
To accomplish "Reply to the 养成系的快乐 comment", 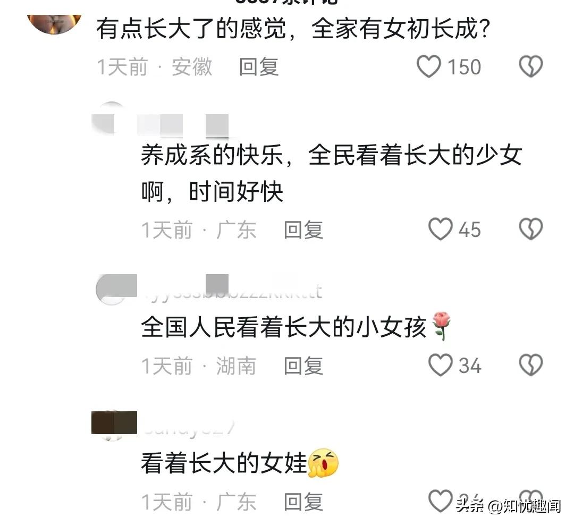I will pos(303,230).
